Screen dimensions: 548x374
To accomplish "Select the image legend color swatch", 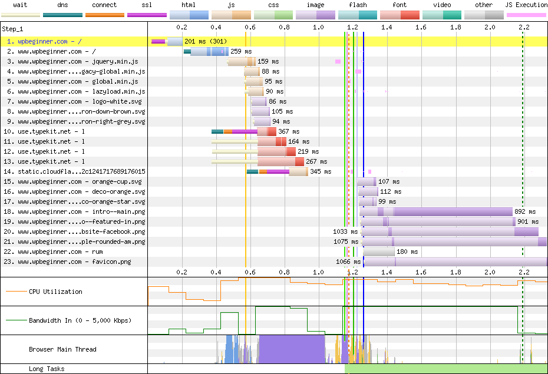I will (315, 14).
